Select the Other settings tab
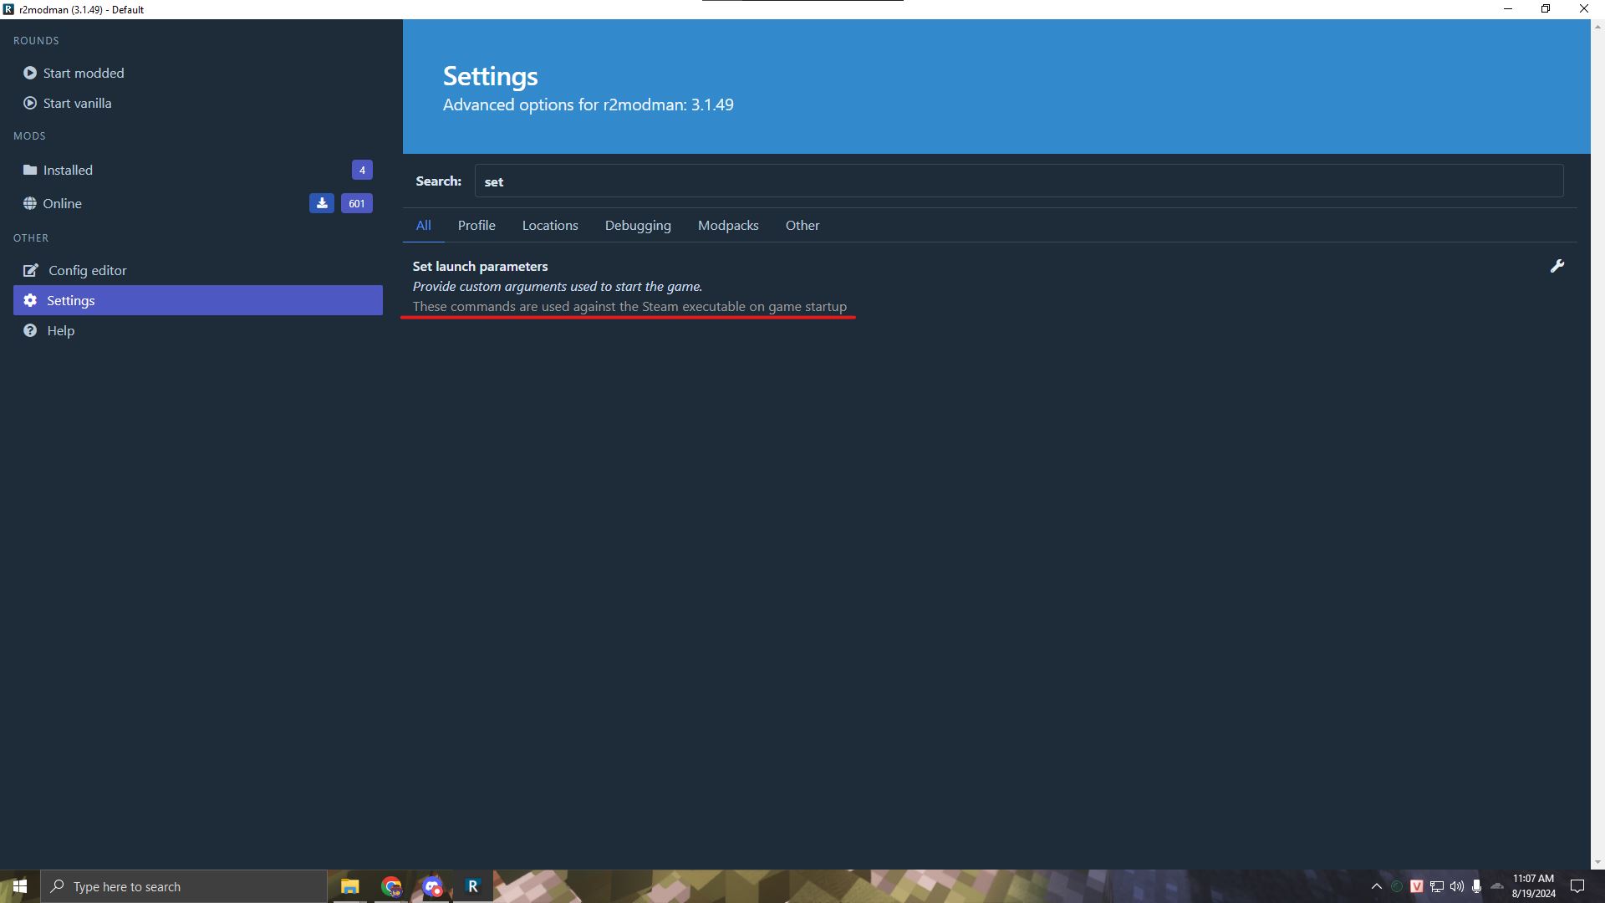Viewport: 1605px width, 903px height. 802,225
